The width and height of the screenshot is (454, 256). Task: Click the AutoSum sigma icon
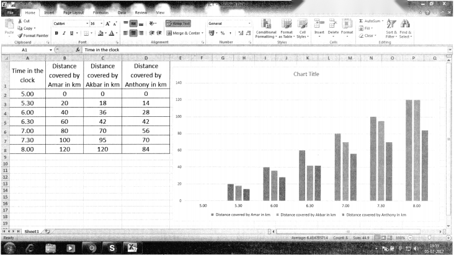(361, 21)
